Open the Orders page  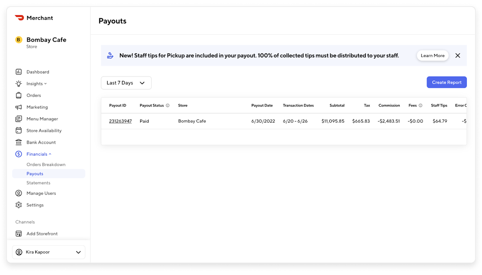[x=34, y=95]
